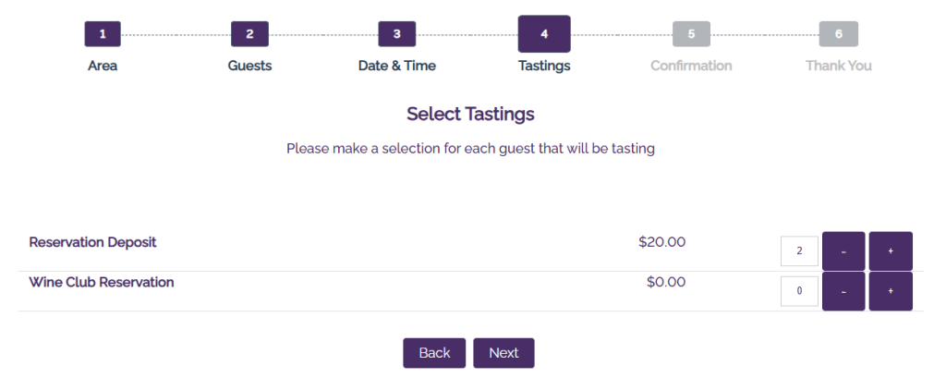The width and height of the screenshot is (946, 378).
Task: Go to the Guests step label
Action: [249, 66]
